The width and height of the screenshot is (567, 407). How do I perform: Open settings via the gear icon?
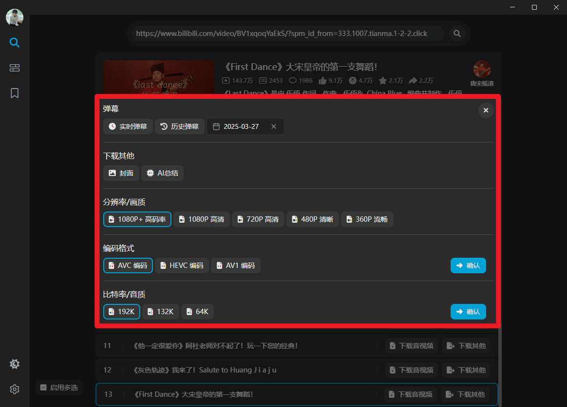[15, 389]
